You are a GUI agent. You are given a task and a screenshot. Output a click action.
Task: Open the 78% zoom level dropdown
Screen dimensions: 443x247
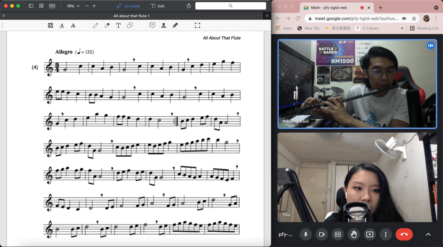pos(73,6)
